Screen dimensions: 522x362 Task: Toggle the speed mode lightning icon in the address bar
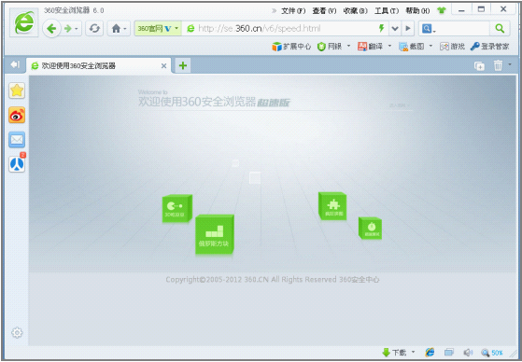click(382, 28)
